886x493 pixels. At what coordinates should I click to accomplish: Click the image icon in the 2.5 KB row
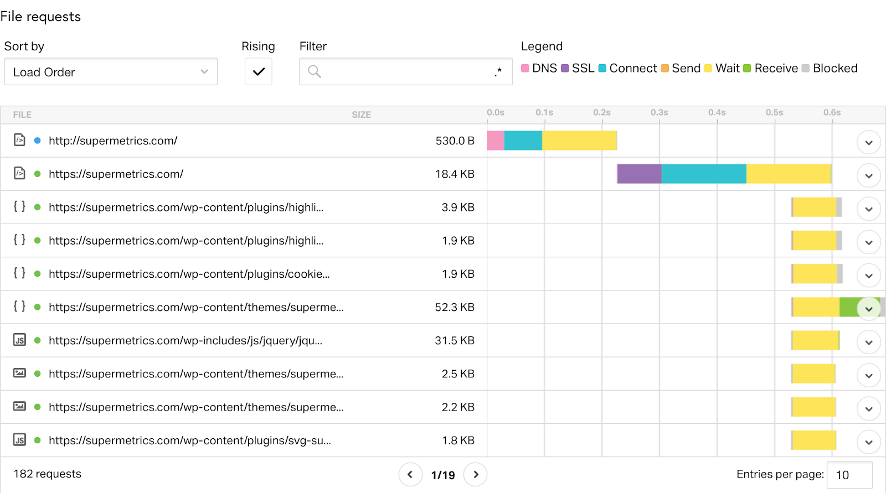pyautogui.click(x=19, y=373)
